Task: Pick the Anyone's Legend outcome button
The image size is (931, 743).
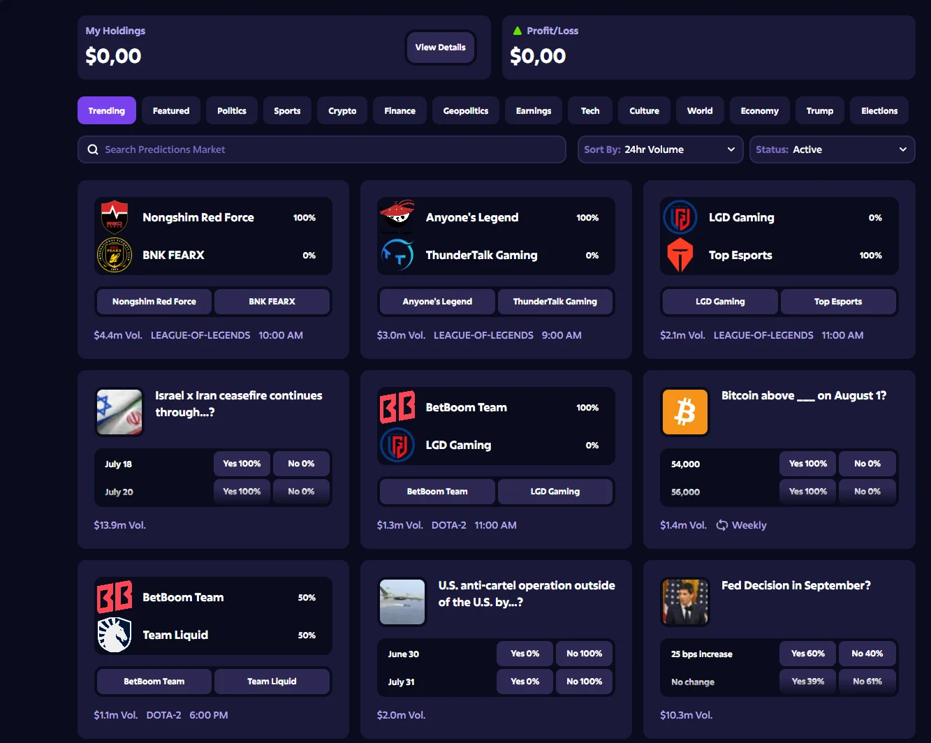Action: pyautogui.click(x=437, y=302)
